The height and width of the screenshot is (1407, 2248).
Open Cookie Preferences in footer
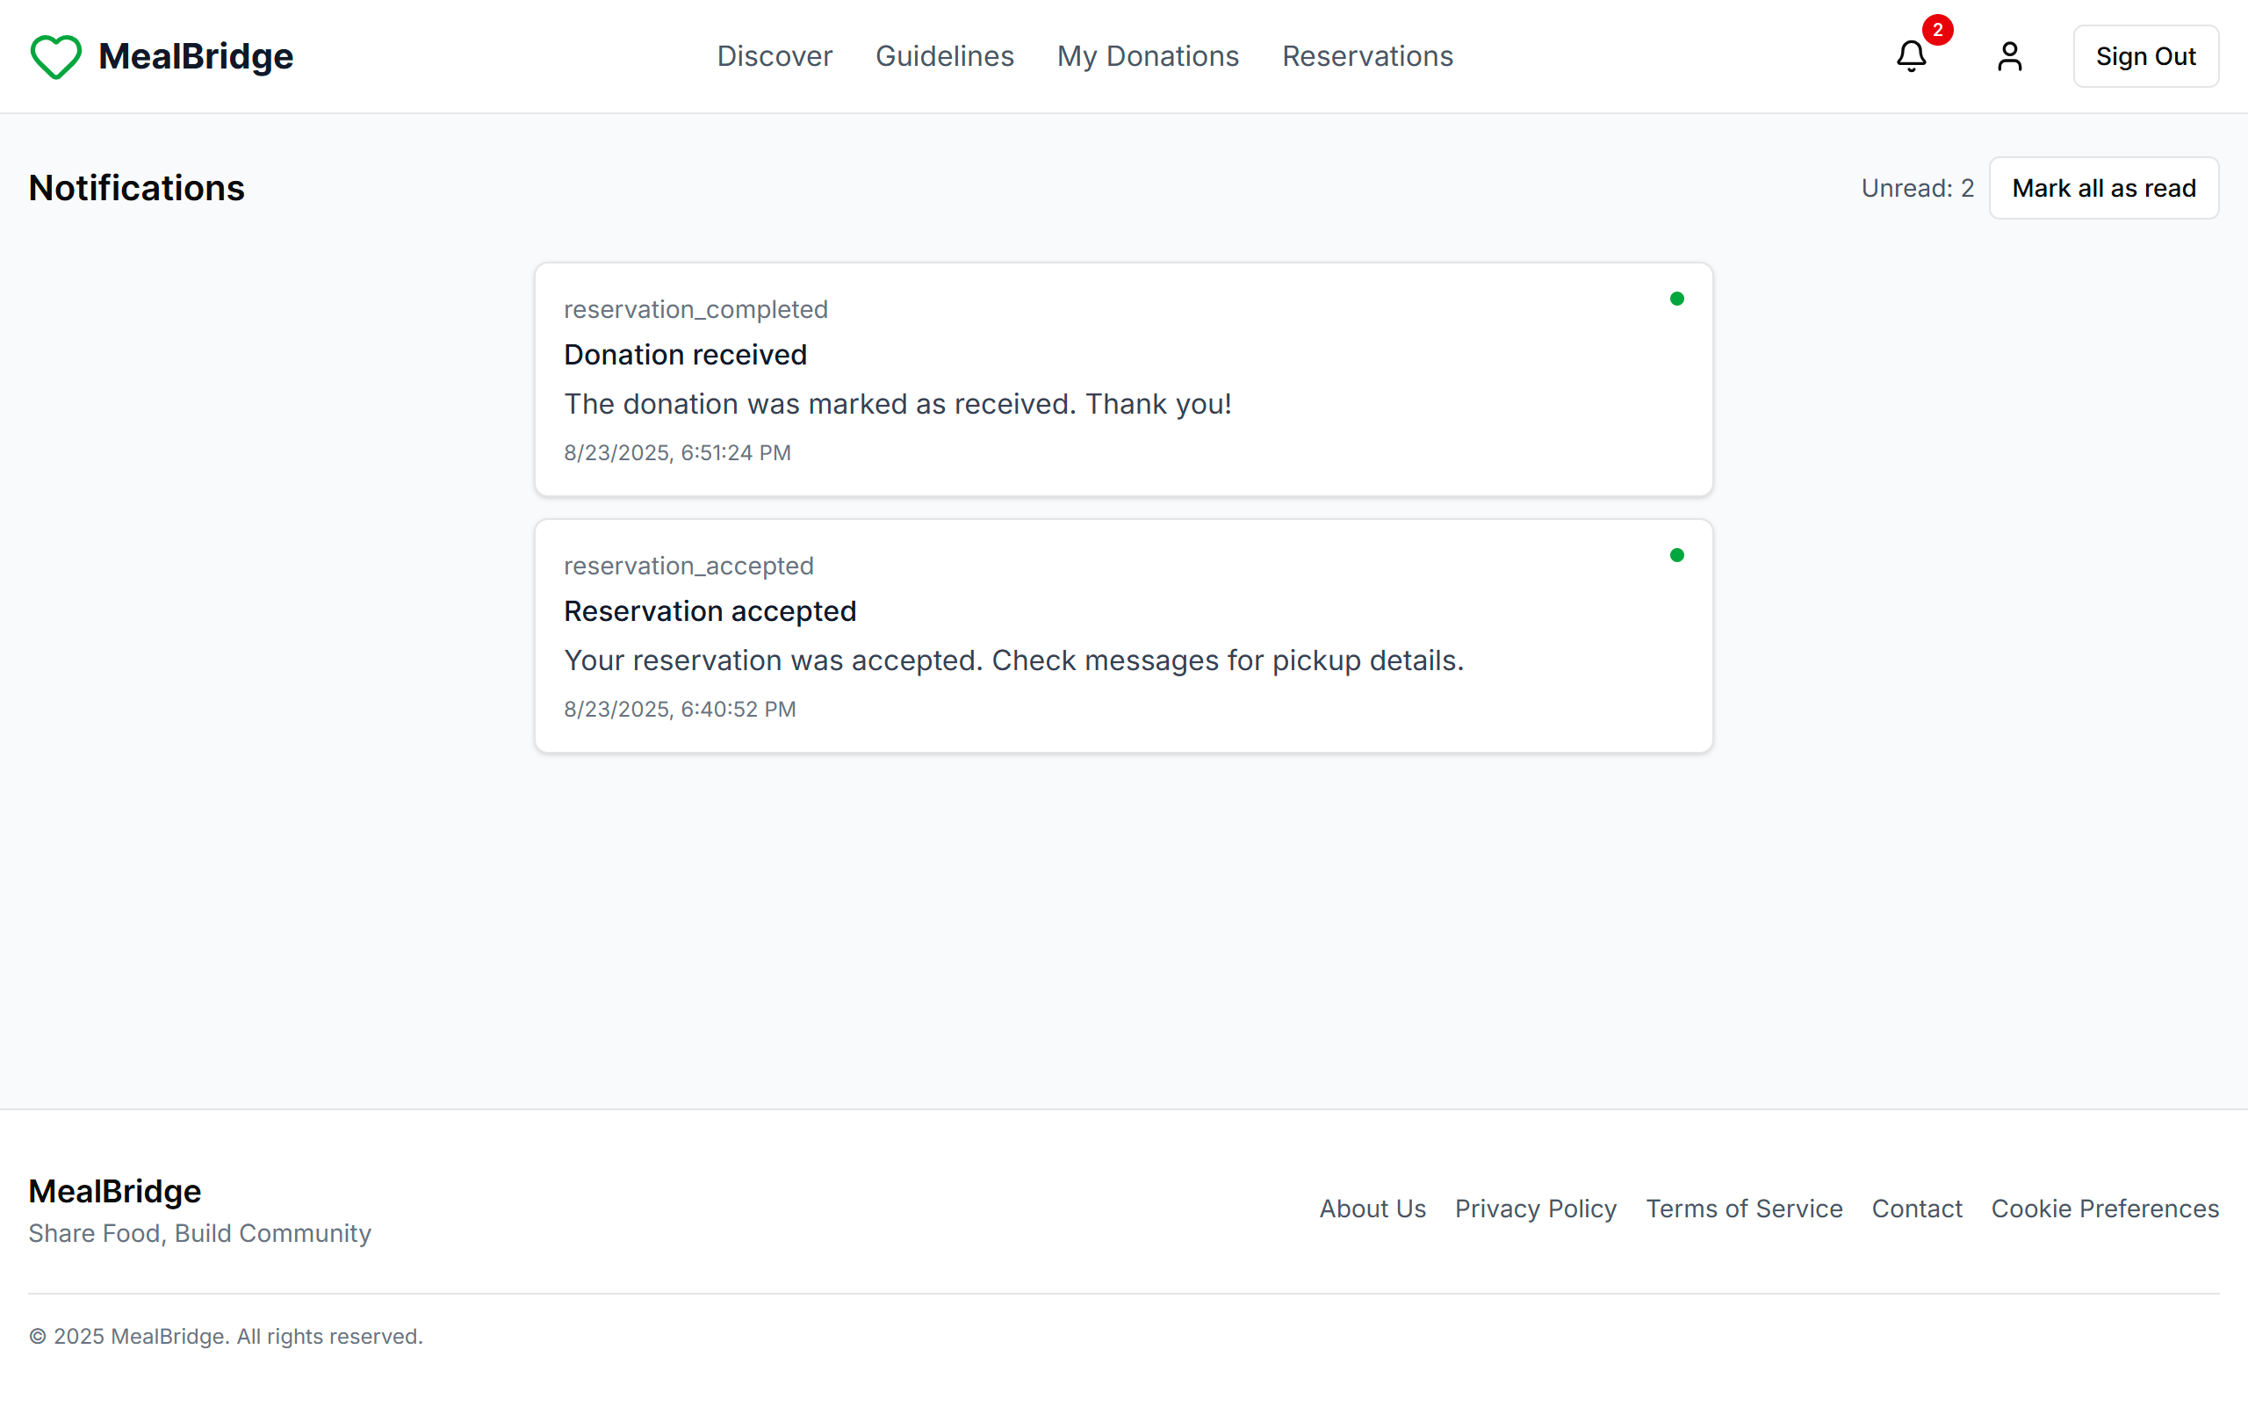pos(2105,1208)
